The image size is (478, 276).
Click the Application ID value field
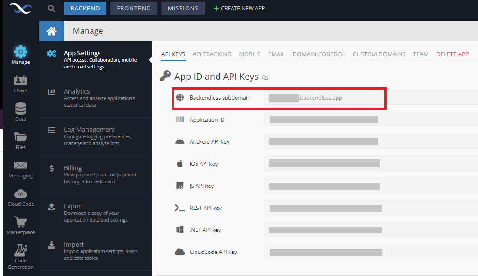pos(371,119)
